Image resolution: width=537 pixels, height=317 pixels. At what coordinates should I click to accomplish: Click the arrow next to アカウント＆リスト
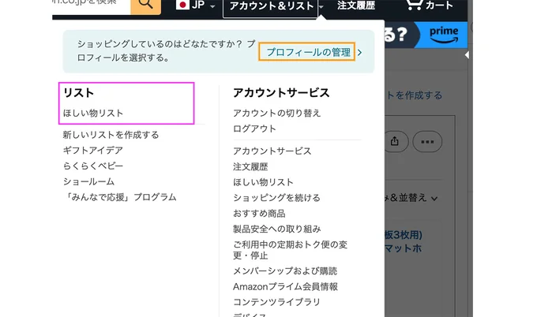point(321,6)
